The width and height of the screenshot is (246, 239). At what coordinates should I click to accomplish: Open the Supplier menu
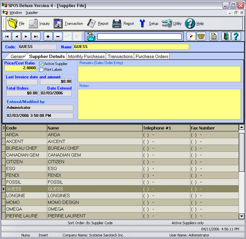(x=32, y=13)
